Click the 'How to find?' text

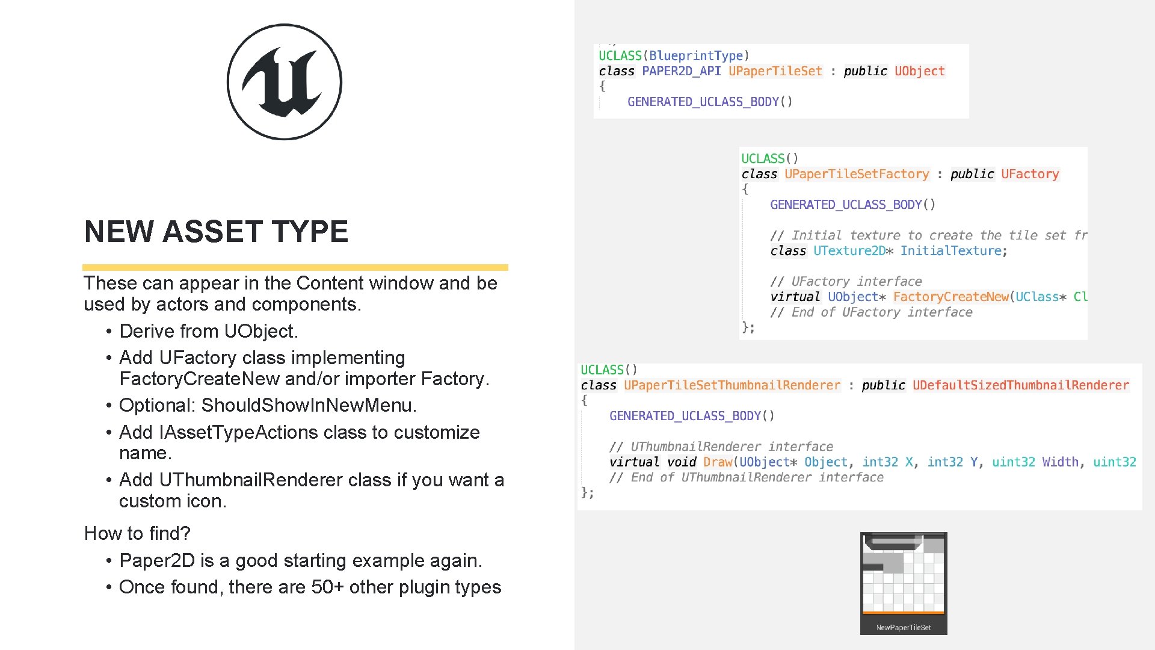(137, 533)
